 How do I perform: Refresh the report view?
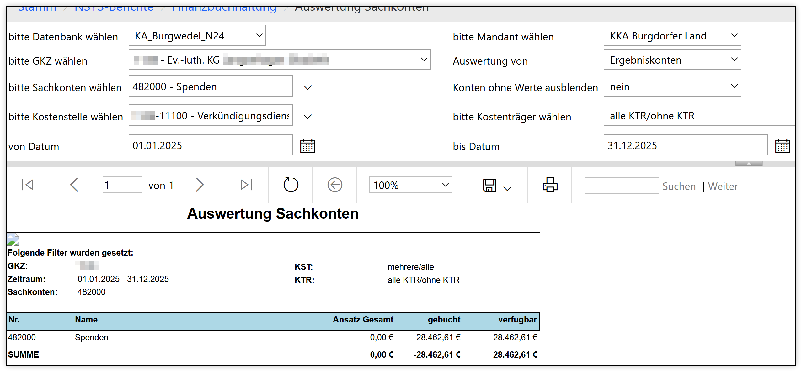pyautogui.click(x=291, y=185)
